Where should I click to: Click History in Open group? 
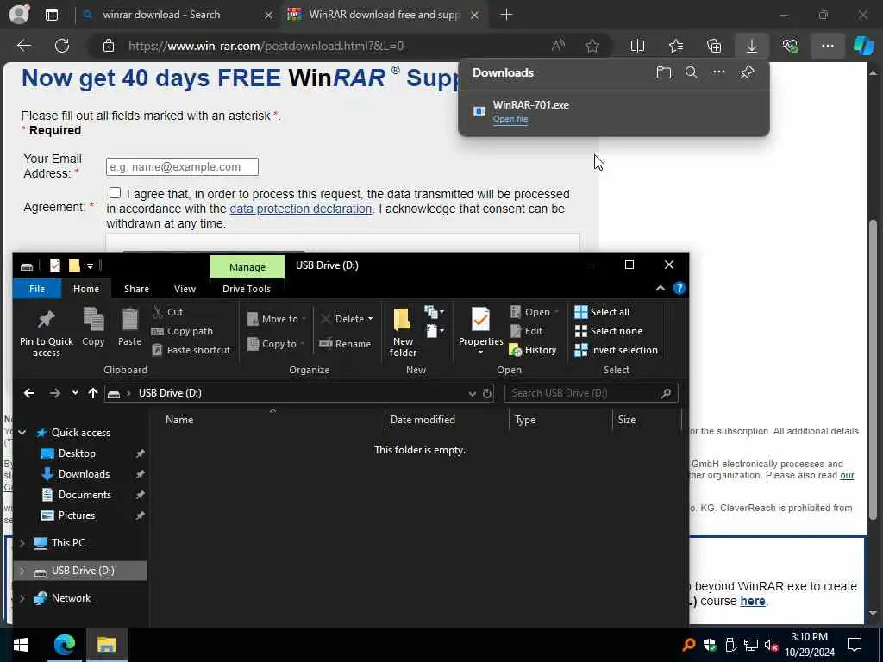pos(533,350)
